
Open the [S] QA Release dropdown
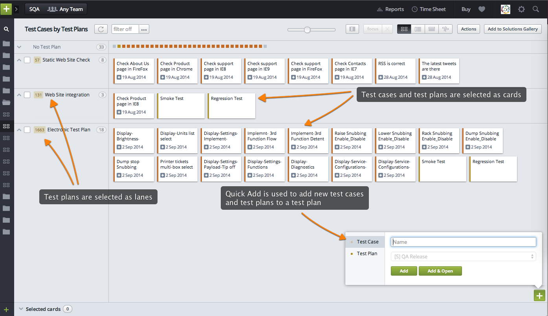tap(463, 256)
